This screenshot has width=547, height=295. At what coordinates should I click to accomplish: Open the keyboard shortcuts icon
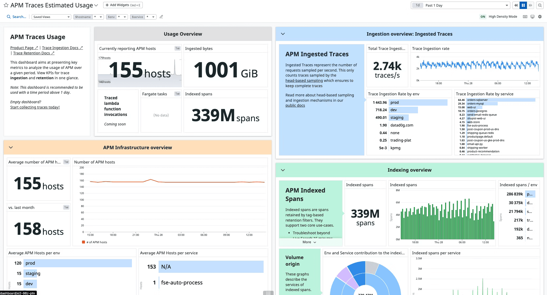coord(525,17)
